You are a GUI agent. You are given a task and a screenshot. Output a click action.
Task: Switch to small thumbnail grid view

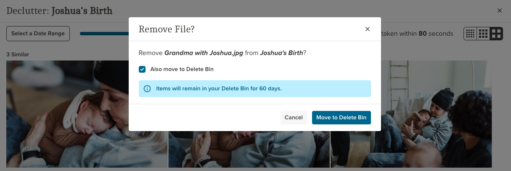point(470,34)
